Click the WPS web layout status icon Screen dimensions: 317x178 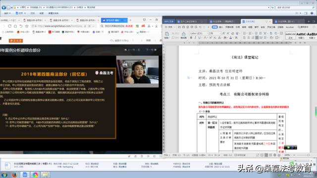(x=275, y=155)
